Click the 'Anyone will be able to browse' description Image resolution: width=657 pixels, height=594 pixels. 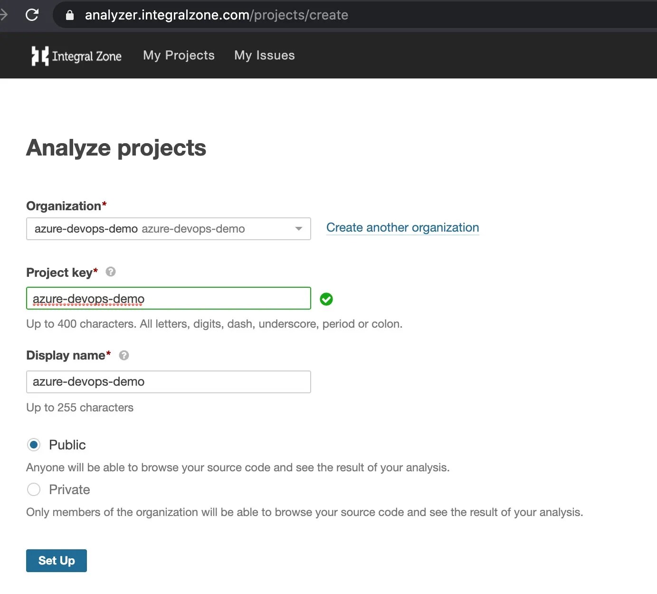click(238, 467)
